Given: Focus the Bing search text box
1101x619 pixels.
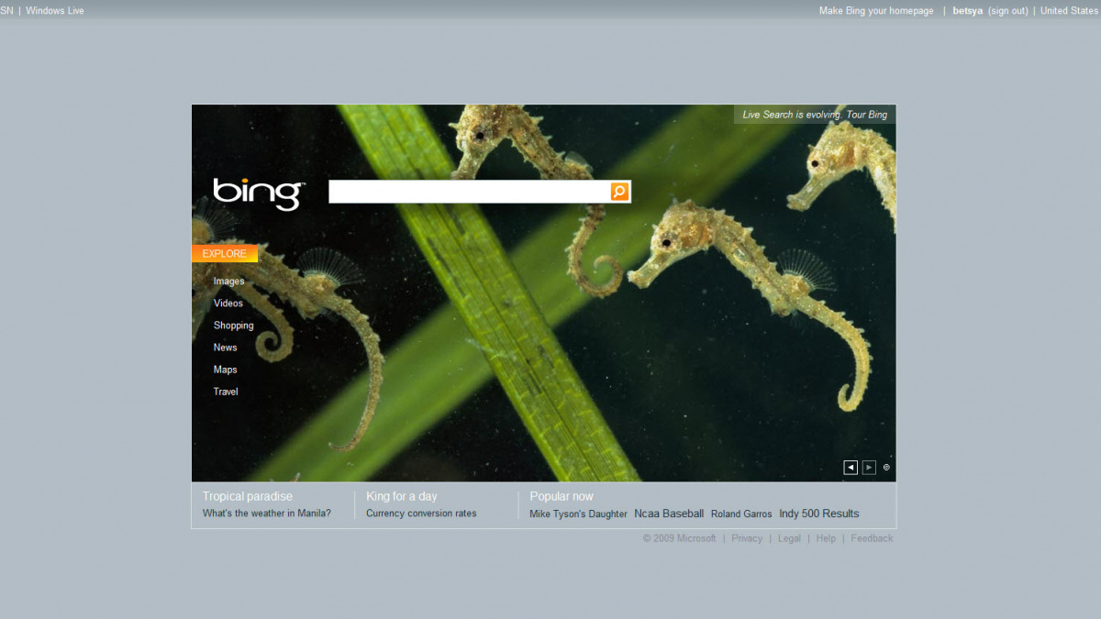Looking at the screenshot, I should [x=469, y=192].
